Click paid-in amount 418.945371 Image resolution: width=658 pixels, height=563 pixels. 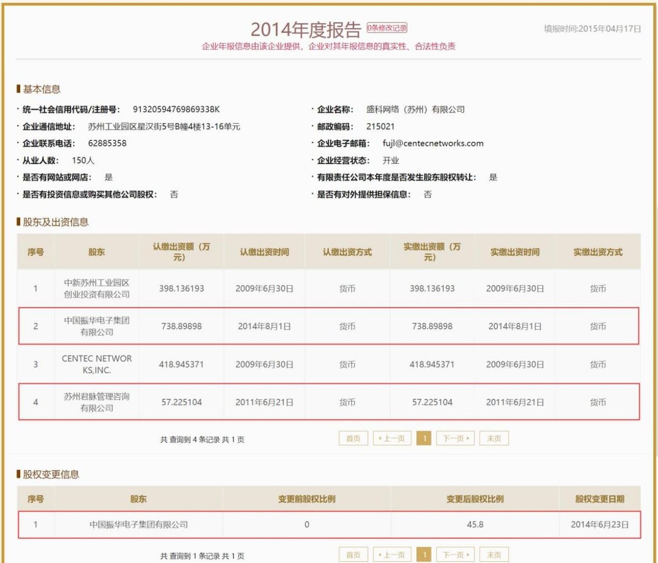click(432, 364)
